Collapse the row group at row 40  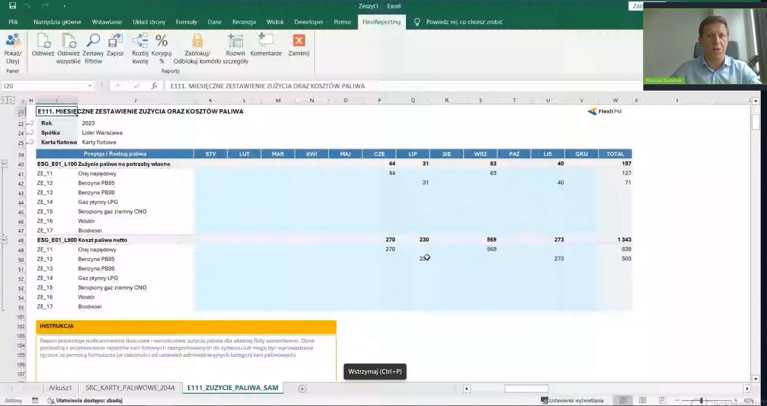tap(4, 164)
